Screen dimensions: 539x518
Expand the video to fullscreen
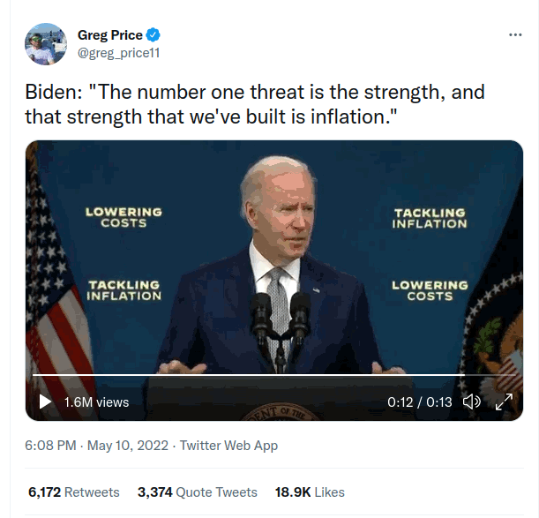[504, 402]
